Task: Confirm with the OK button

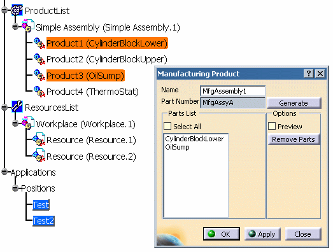Action: pyautogui.click(x=222, y=234)
